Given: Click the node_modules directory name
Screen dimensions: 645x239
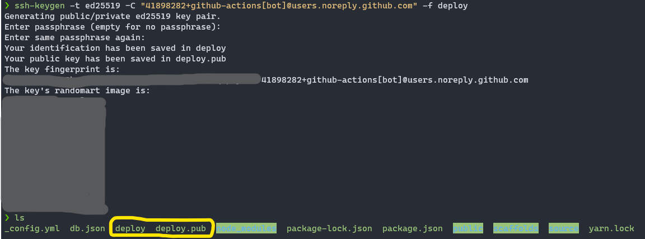Looking at the screenshot, I should pos(246,228).
